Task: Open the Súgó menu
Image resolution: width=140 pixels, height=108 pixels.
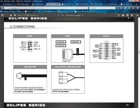Action: coord(40,1)
